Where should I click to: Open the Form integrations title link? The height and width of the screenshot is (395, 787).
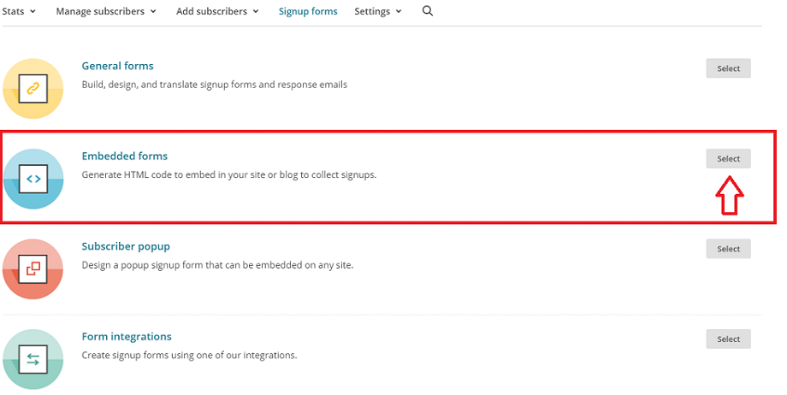point(127,337)
